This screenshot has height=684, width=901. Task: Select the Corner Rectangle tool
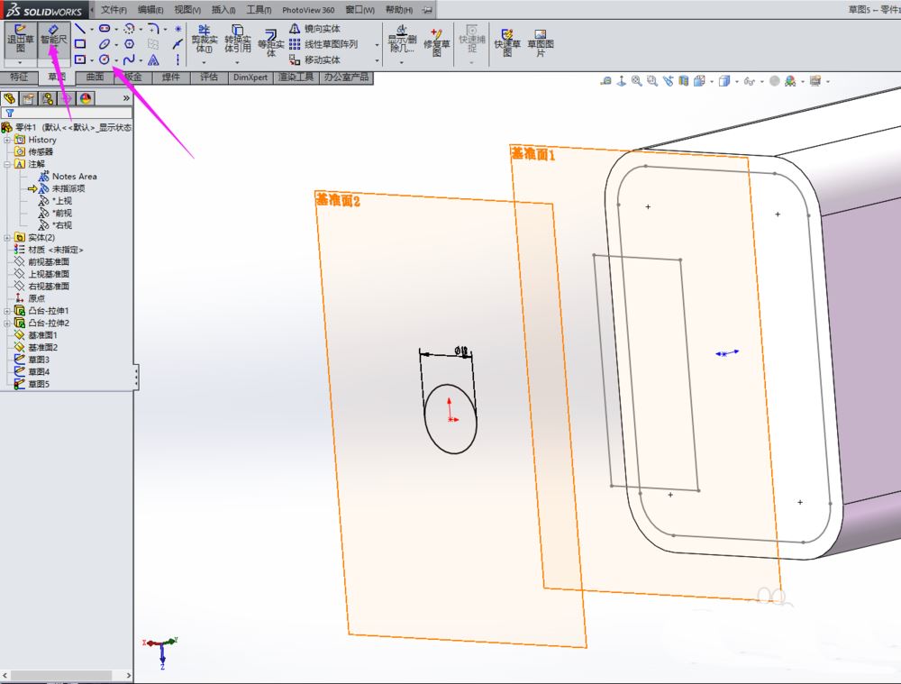(x=80, y=43)
